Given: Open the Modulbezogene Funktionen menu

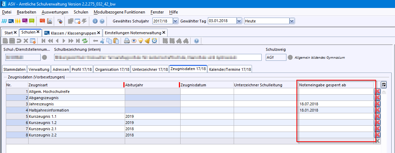Looking at the screenshot, I should pyautogui.click(x=119, y=12).
